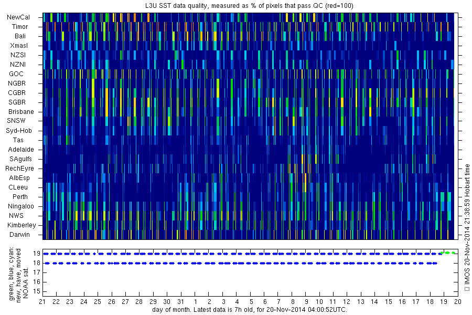Click day 3 on the x-axis
The width and height of the screenshot is (472, 315).
[223, 302]
